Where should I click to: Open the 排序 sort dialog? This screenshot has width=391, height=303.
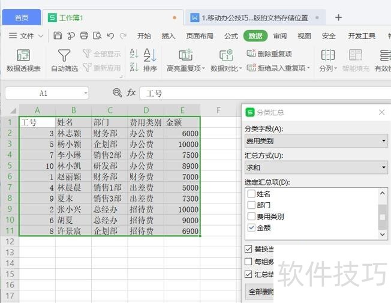[x=150, y=61]
